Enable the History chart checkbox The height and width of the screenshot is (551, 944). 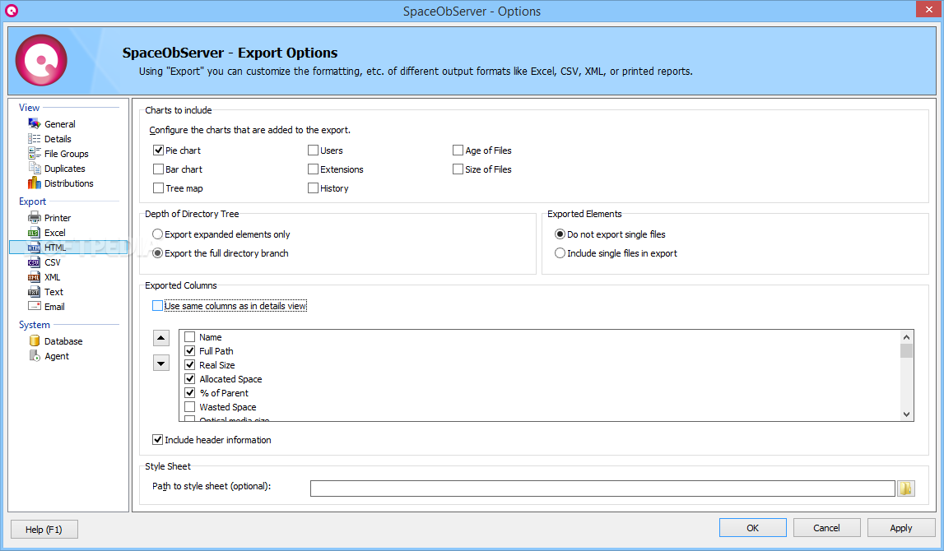pos(313,188)
